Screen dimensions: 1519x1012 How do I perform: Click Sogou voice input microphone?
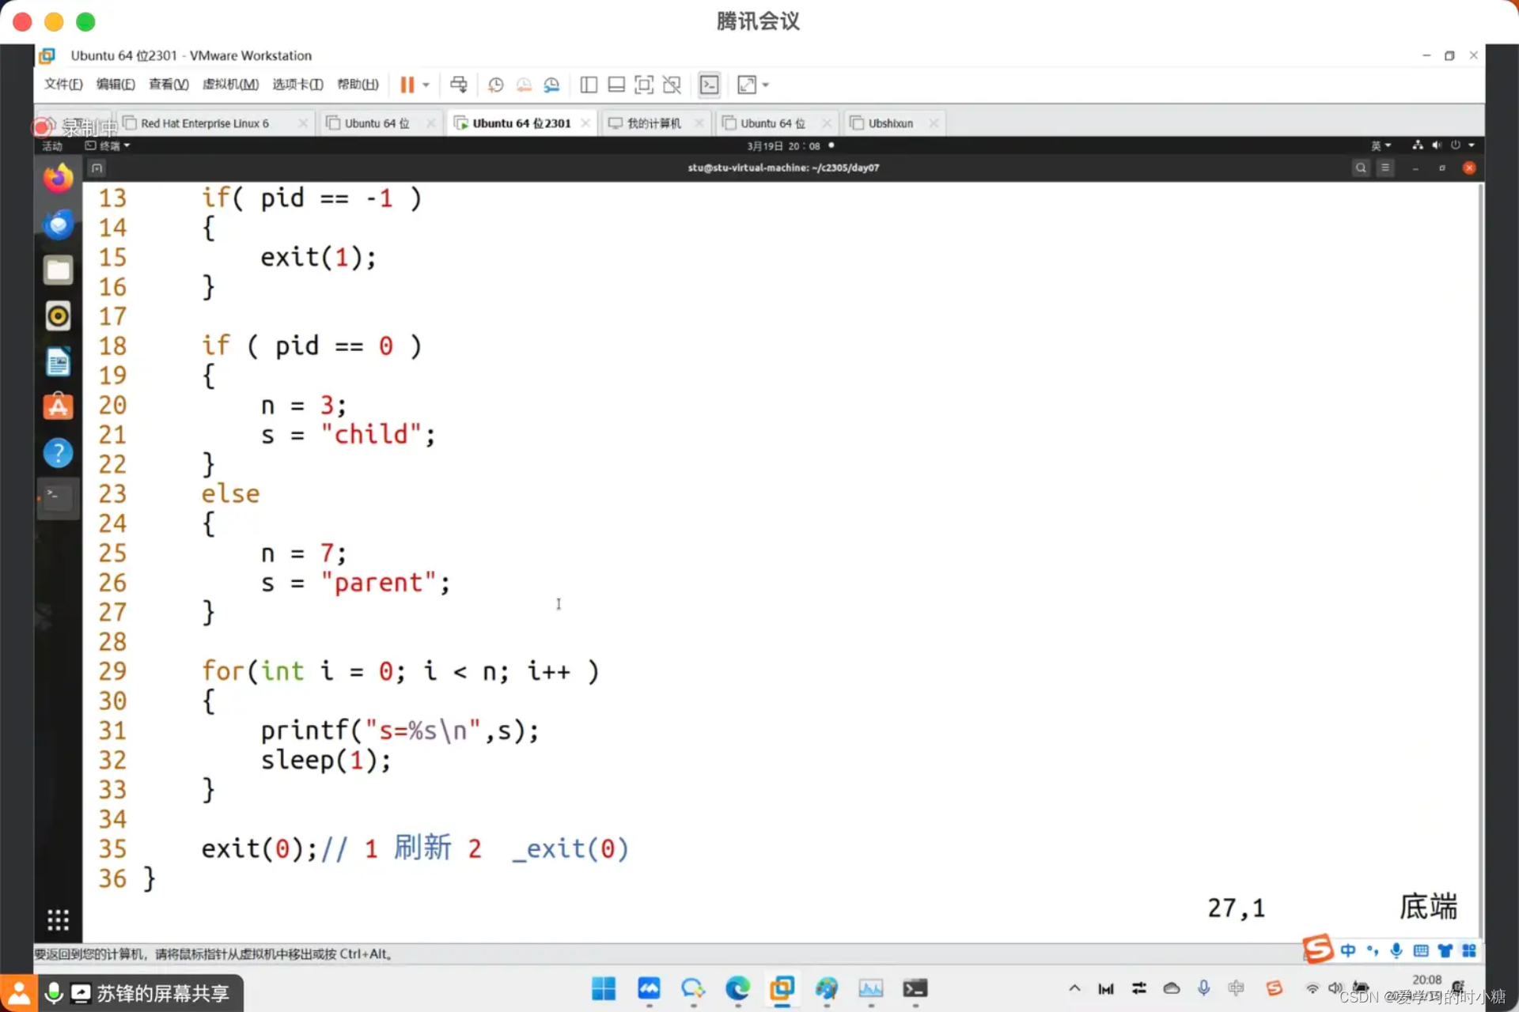pos(1396,950)
